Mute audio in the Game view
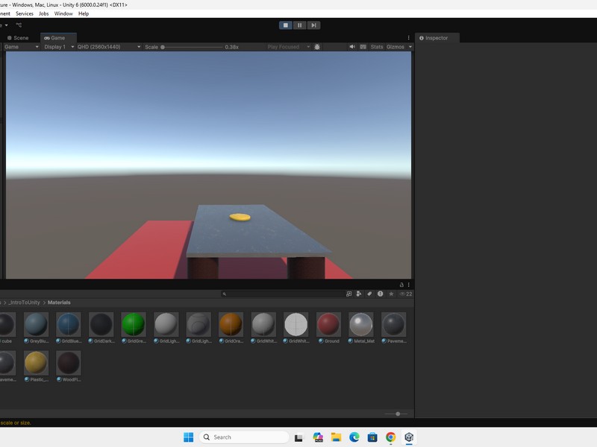The width and height of the screenshot is (597, 447). (x=353, y=47)
